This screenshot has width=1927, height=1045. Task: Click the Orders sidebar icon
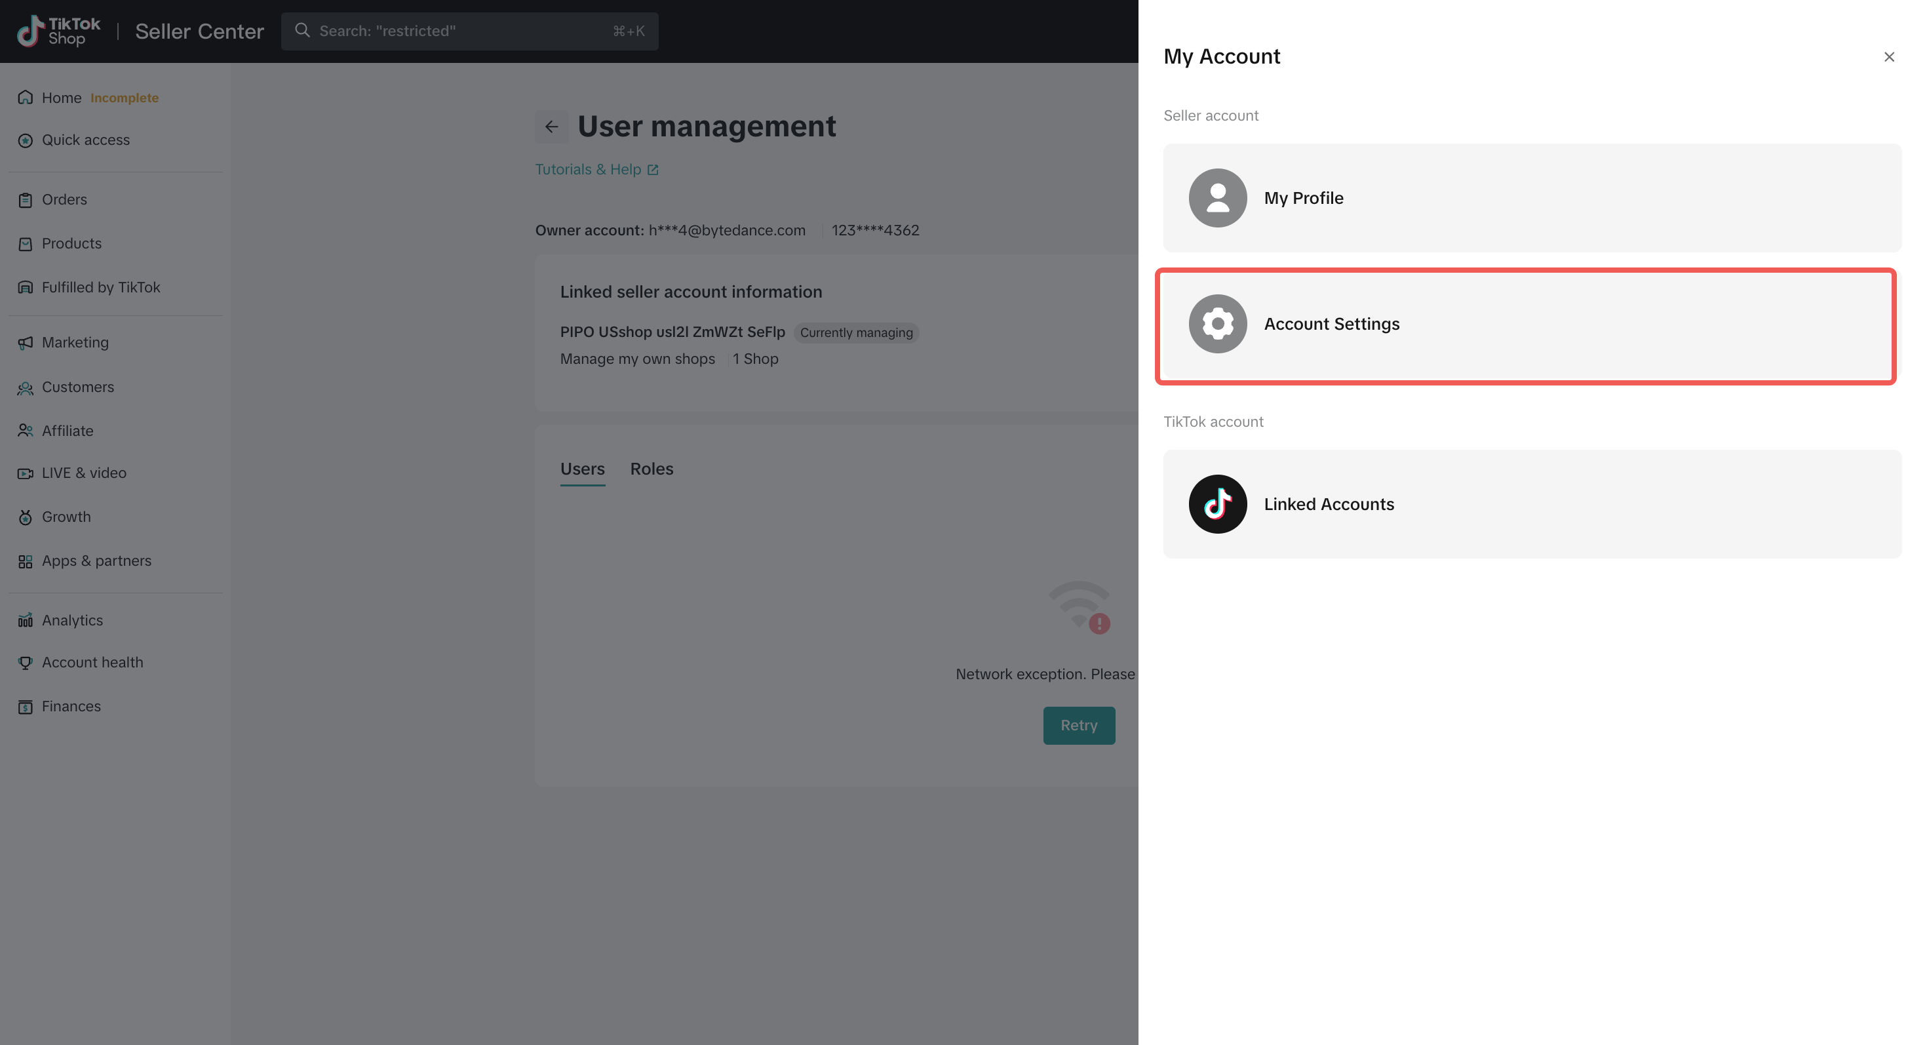(26, 200)
